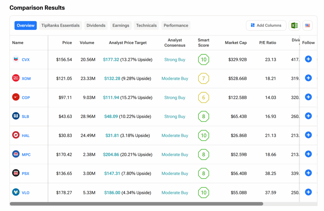The width and height of the screenshot is (324, 211).
Task: Click the Valero VLO logo icon
Action: [16, 192]
